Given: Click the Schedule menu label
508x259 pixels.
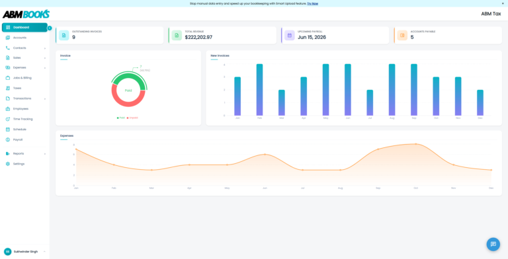Looking at the screenshot, I should pyautogui.click(x=19, y=129).
